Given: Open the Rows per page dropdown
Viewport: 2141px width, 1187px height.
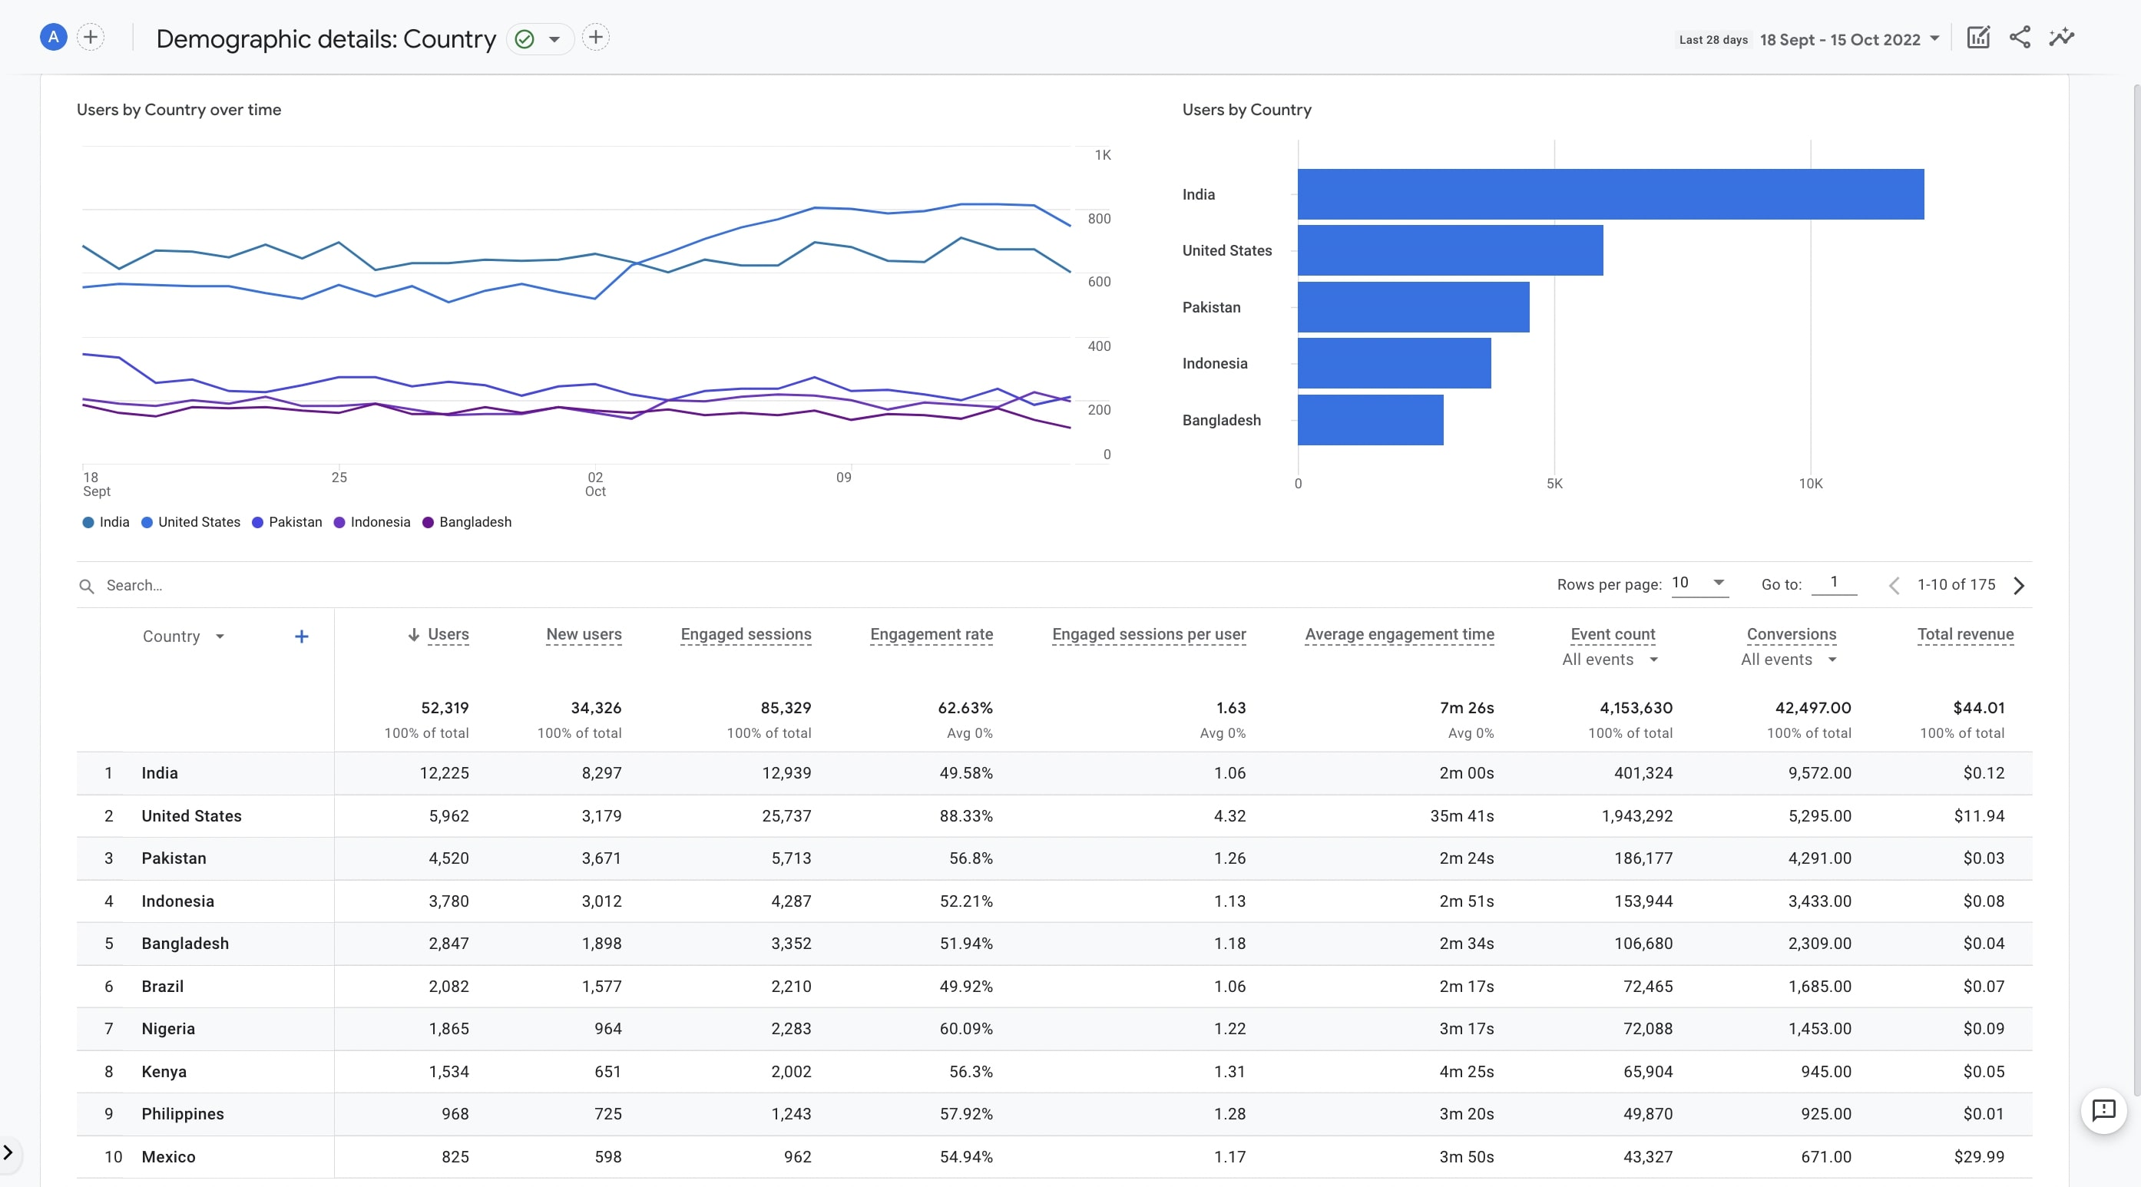Looking at the screenshot, I should pos(1698,585).
